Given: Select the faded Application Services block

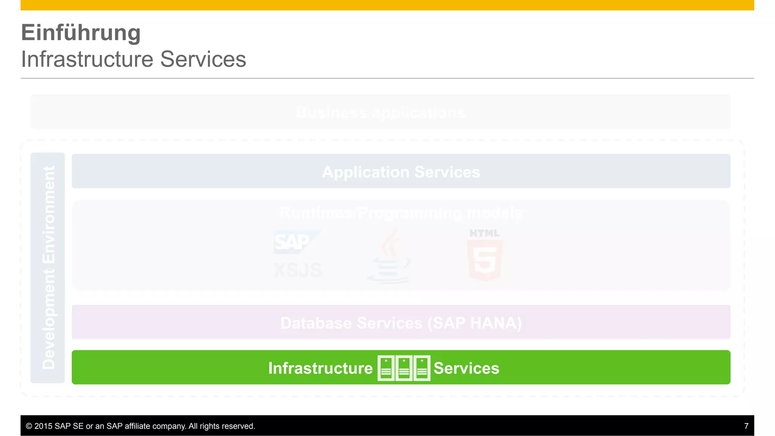Looking at the screenshot, I should coord(401,171).
